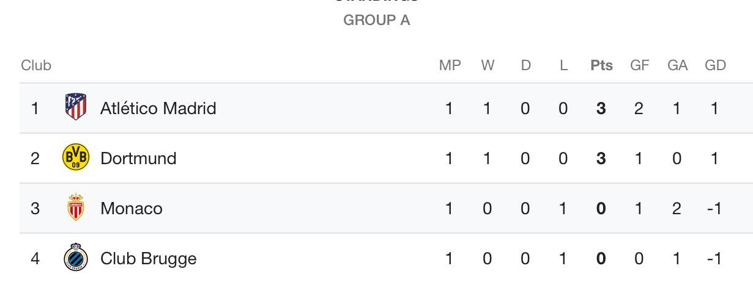This screenshot has width=753, height=285.
Task: Open the Atlético Madrid team link
Action: [158, 108]
